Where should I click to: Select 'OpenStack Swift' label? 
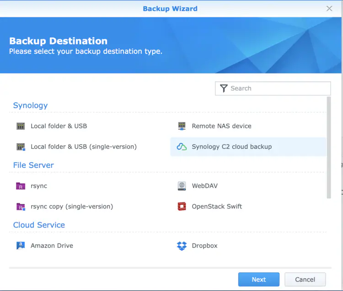coord(217,207)
